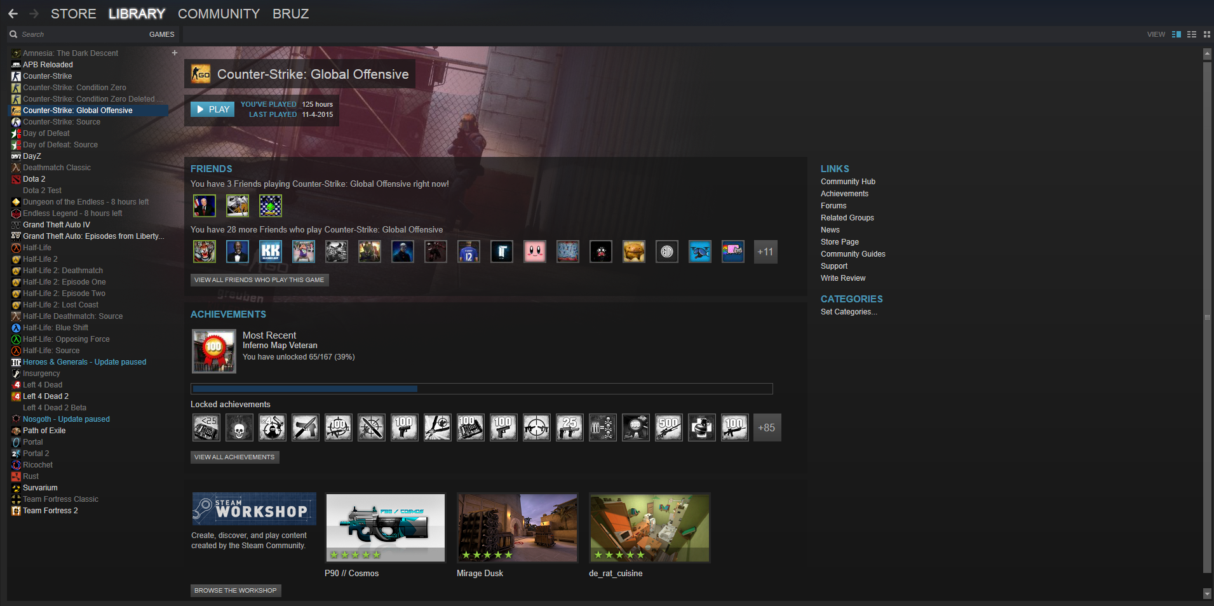Open the LIBRARY tab
Viewport: 1214px width, 606px height.
(x=137, y=14)
